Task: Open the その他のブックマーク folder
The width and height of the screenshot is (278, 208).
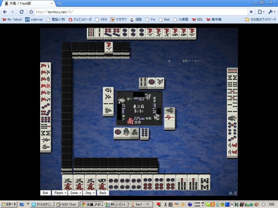Action: point(260,19)
